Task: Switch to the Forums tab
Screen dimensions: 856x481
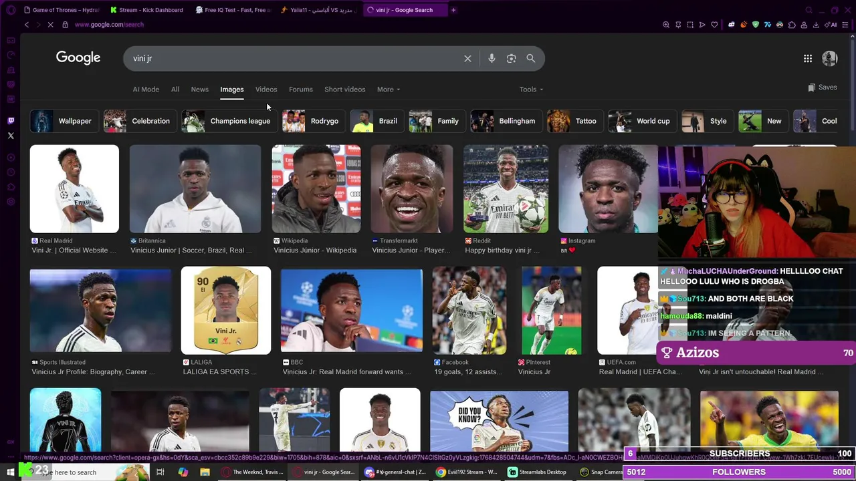Action: 301,90
